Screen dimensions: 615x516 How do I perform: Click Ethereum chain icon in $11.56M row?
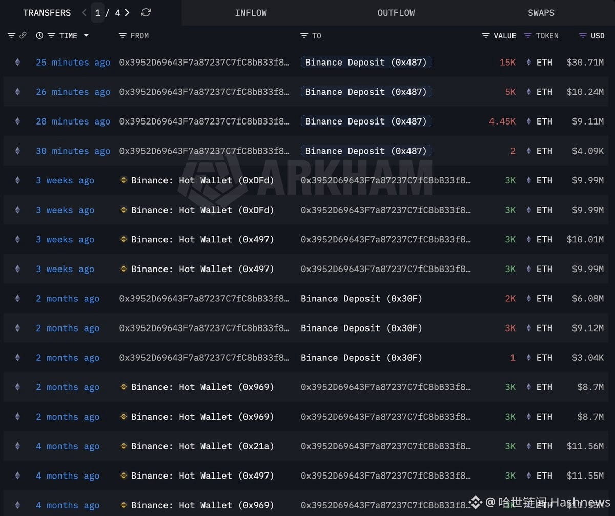[17, 446]
